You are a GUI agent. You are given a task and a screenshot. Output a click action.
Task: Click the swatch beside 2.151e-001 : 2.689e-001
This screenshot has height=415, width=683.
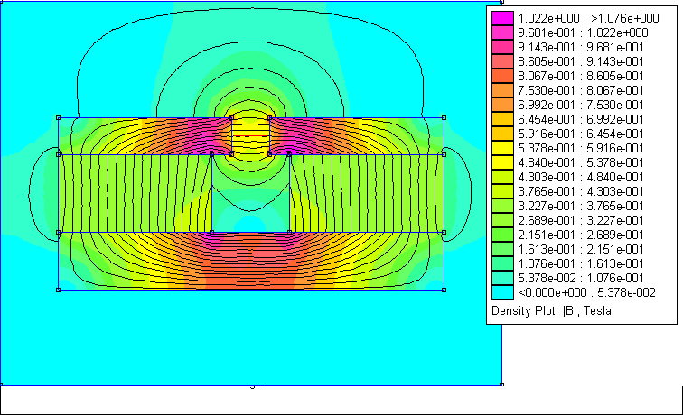click(x=502, y=235)
